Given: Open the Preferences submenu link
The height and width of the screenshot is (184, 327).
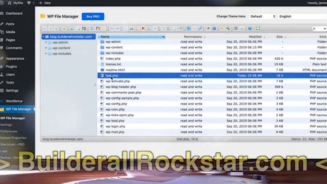Looking at the screenshot, I should tap(9, 131).
